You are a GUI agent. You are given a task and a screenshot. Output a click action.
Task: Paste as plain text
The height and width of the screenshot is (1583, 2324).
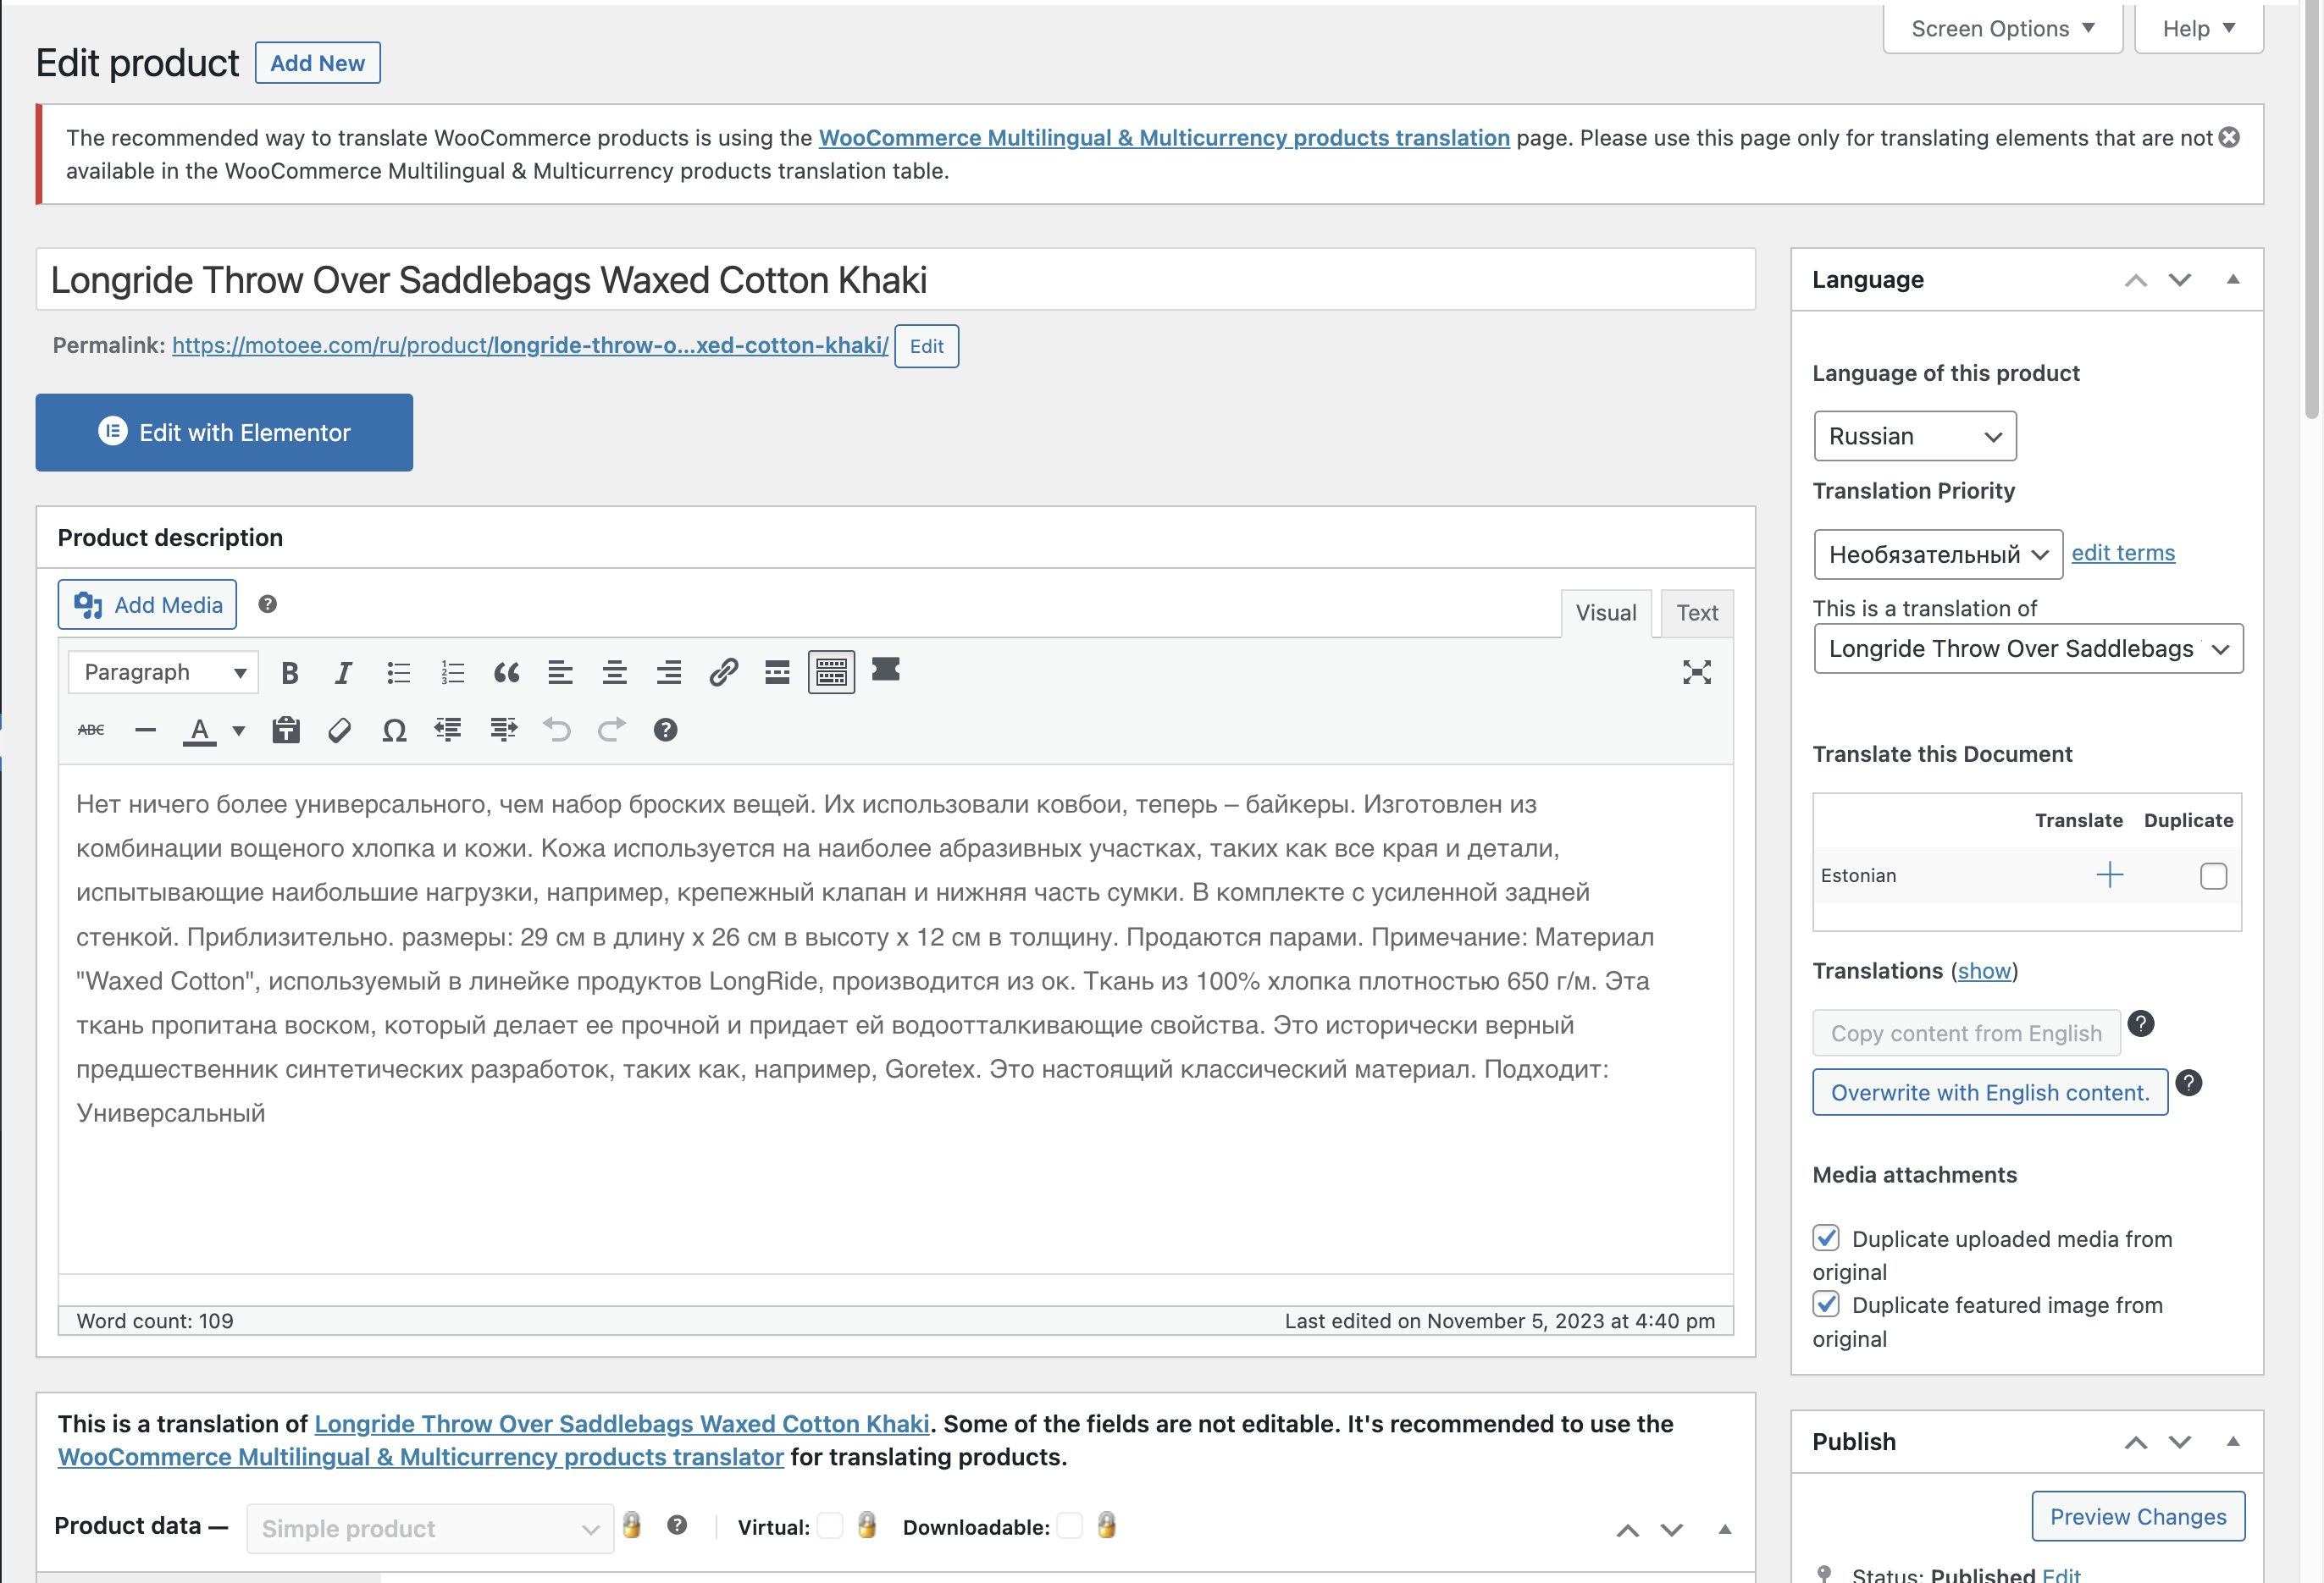click(x=286, y=731)
